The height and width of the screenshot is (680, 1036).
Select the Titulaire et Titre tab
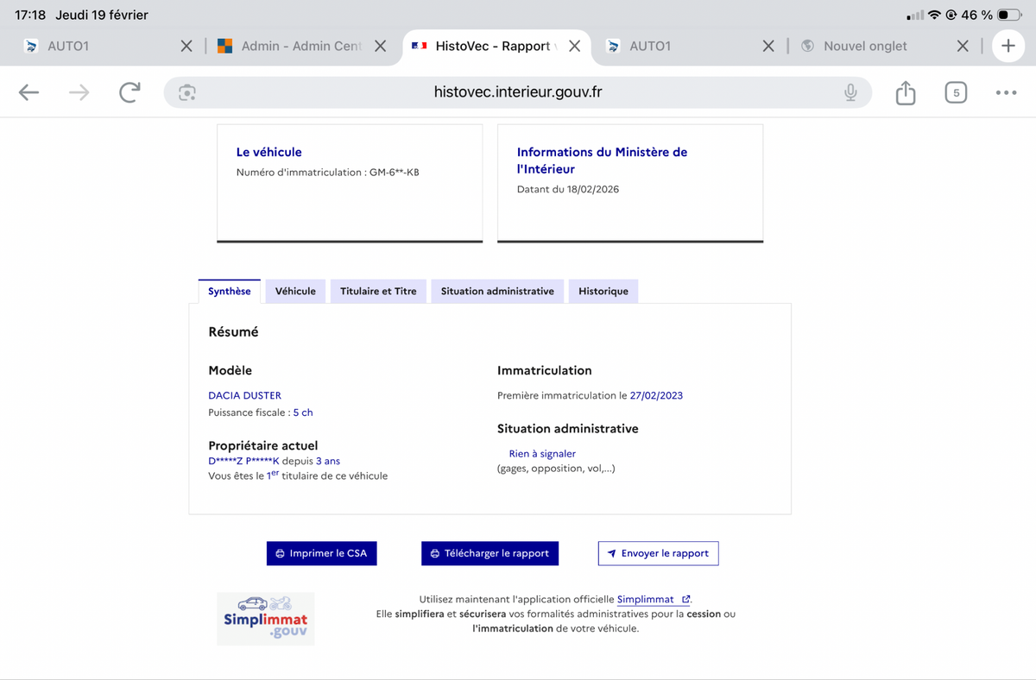(378, 292)
